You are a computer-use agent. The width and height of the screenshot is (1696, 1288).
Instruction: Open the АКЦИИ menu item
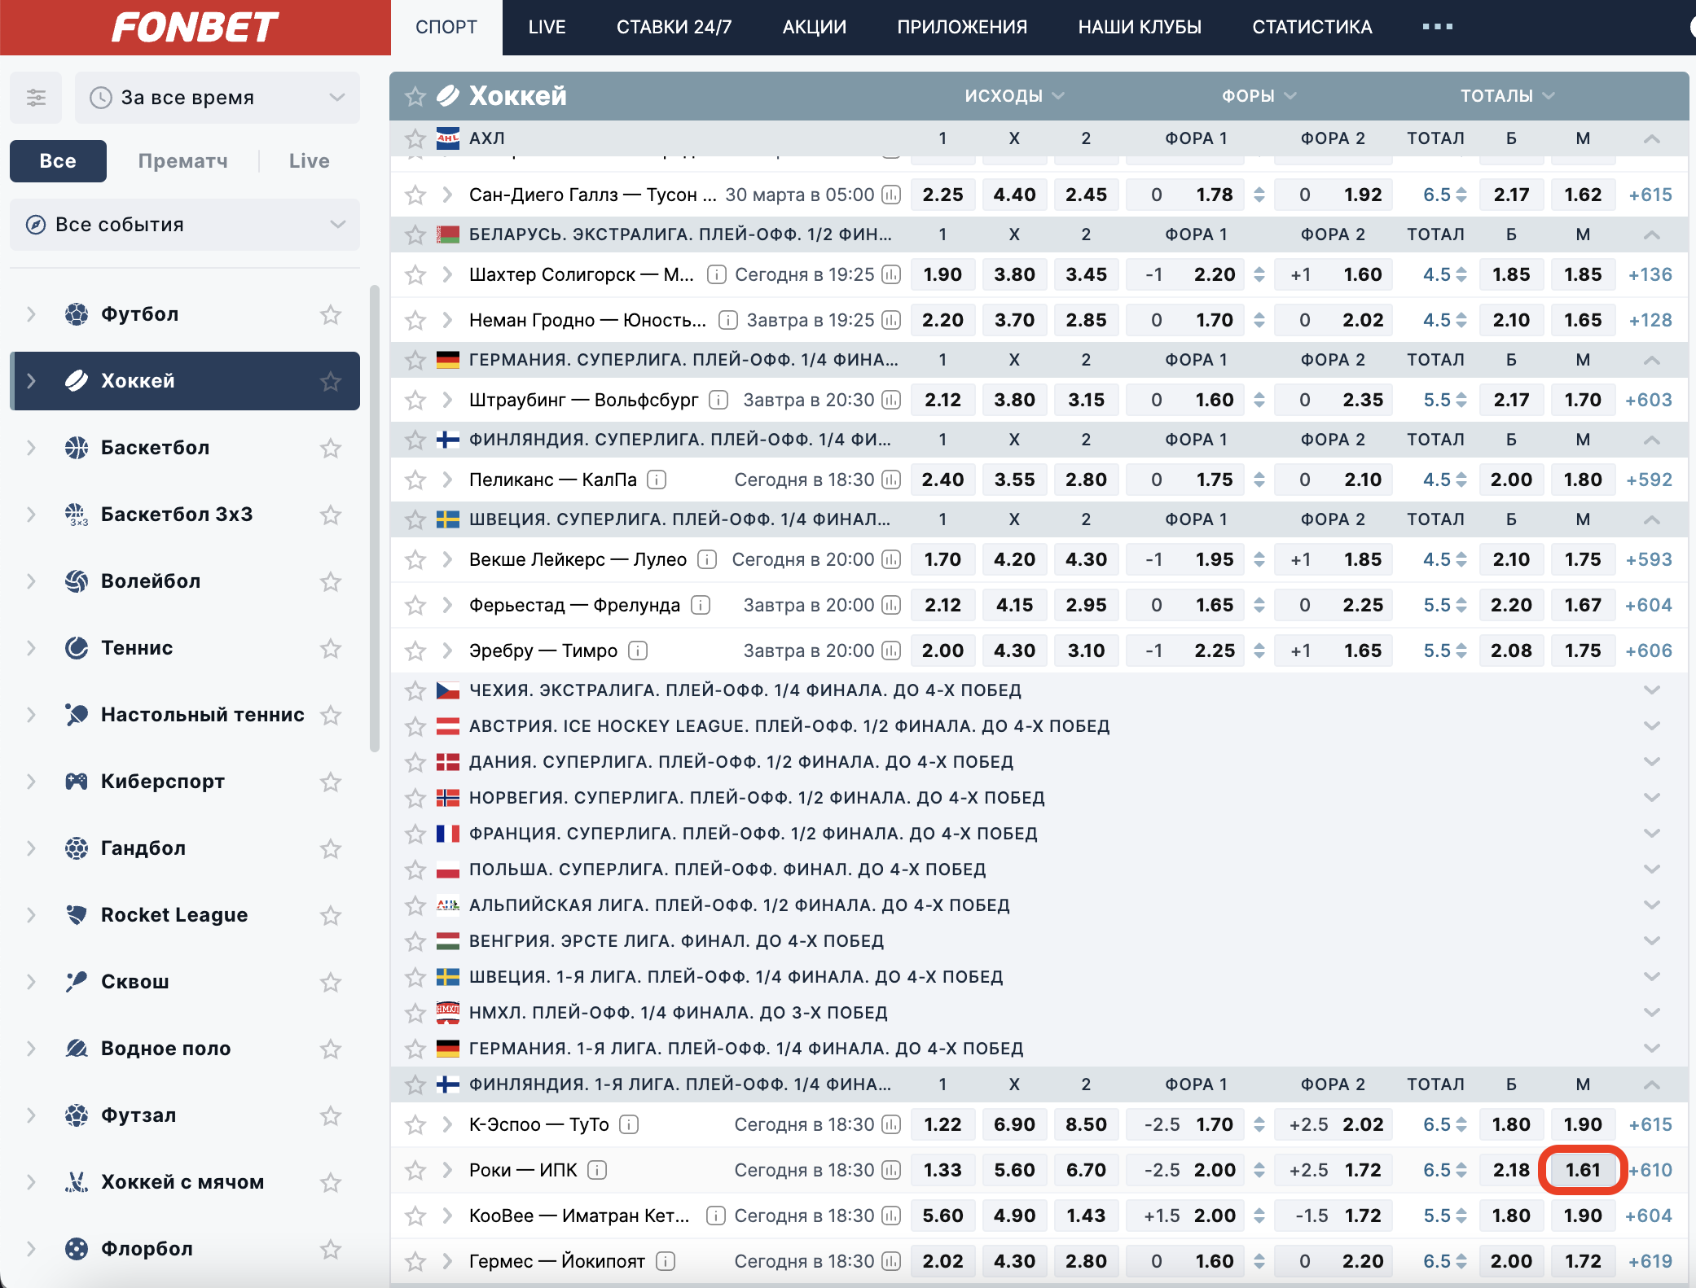(814, 28)
